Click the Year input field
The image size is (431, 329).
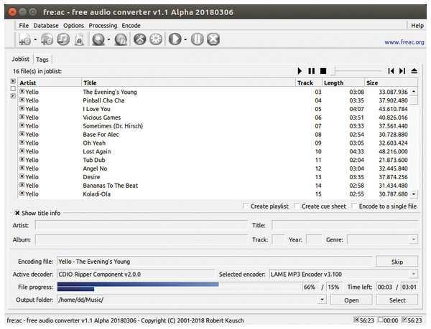[314, 239]
